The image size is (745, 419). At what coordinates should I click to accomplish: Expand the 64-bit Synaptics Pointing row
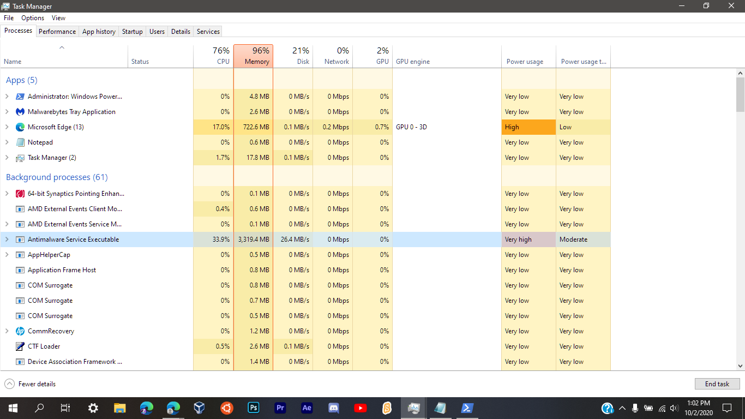(x=7, y=194)
